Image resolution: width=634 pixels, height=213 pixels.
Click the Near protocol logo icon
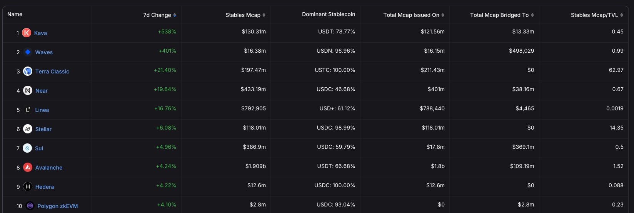tap(28, 91)
